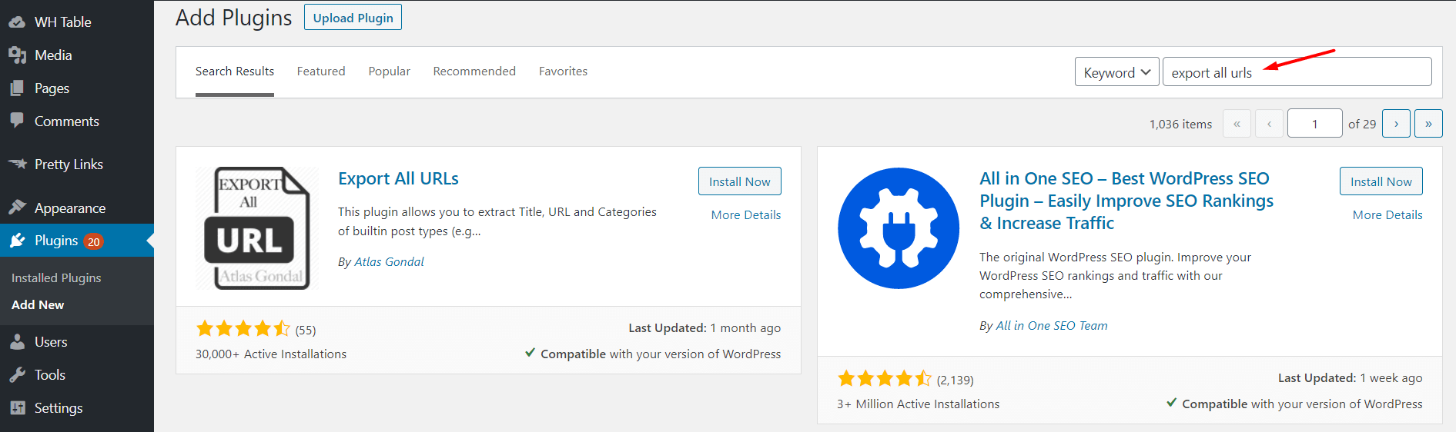
Task: Click the plugins update count badge 20
Action: pos(93,241)
